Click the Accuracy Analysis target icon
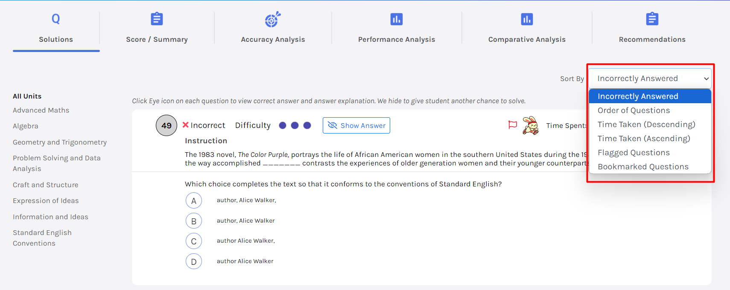The image size is (730, 290). 273,19
